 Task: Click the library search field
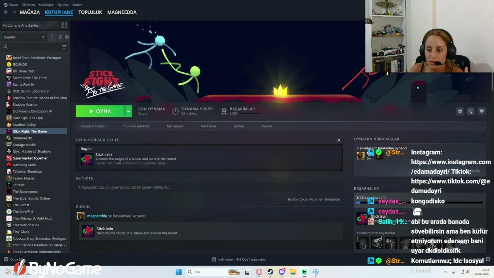[32, 47]
